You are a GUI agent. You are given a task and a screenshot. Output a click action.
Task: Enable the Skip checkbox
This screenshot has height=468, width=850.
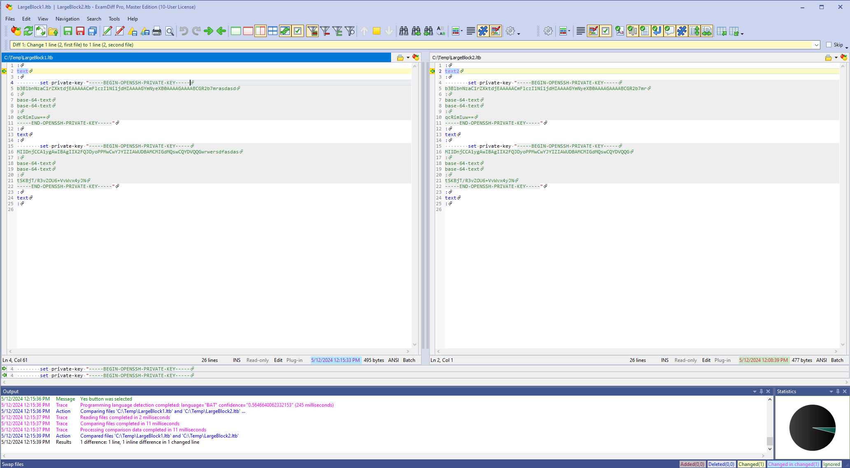[829, 45]
